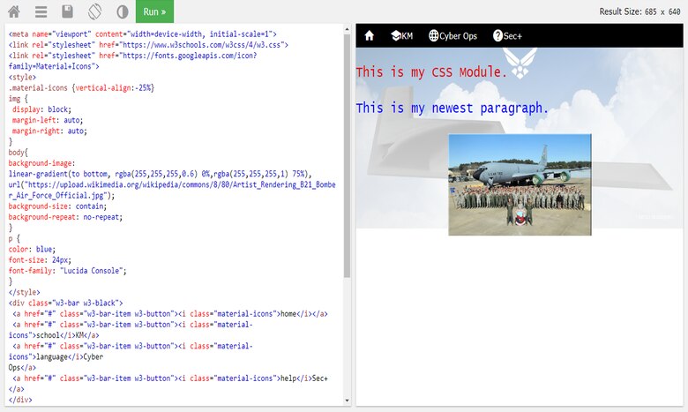Viewport: 688px width, 412px height.
Task: Click the rotate orientation icon
Action: pos(94,11)
